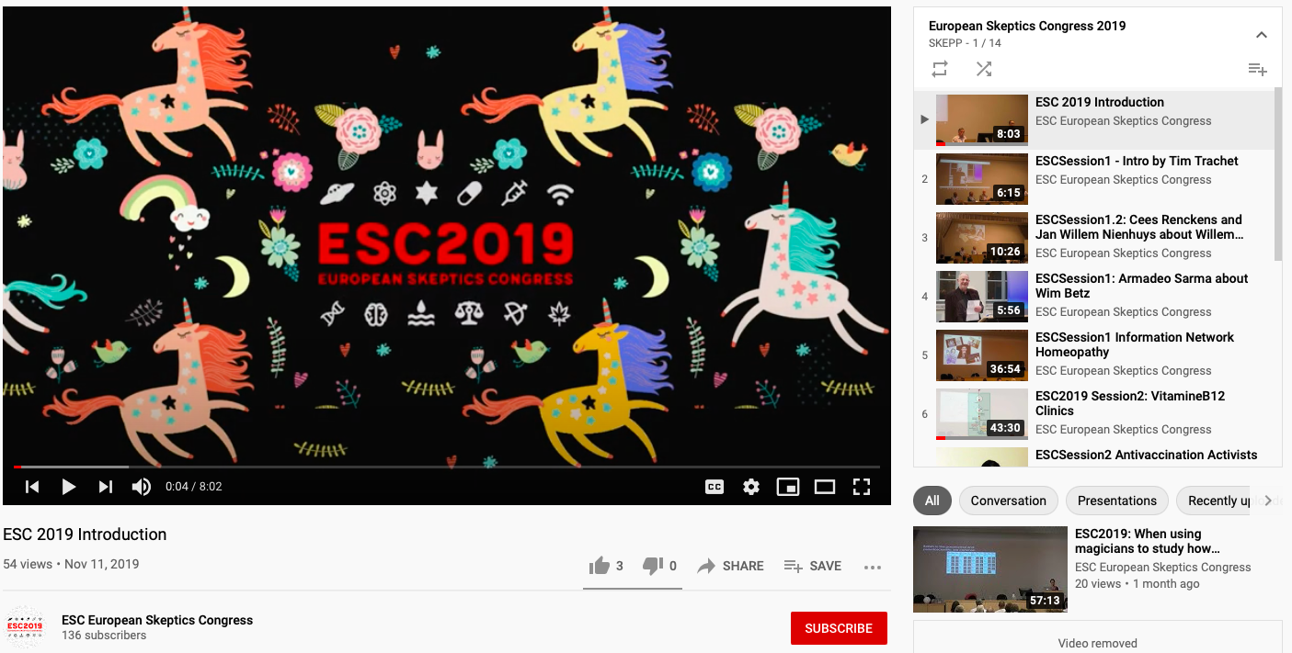Image resolution: width=1292 pixels, height=653 pixels.
Task: Open the recommended video's channel name under magicians title
Action: click(x=1163, y=568)
